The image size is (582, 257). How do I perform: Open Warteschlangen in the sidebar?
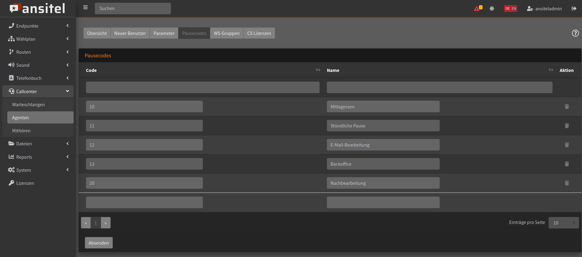pos(28,104)
